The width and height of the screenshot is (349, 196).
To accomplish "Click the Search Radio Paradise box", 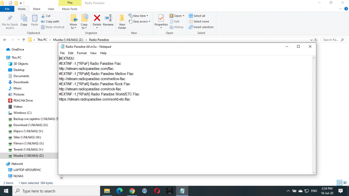I will [333, 40].
